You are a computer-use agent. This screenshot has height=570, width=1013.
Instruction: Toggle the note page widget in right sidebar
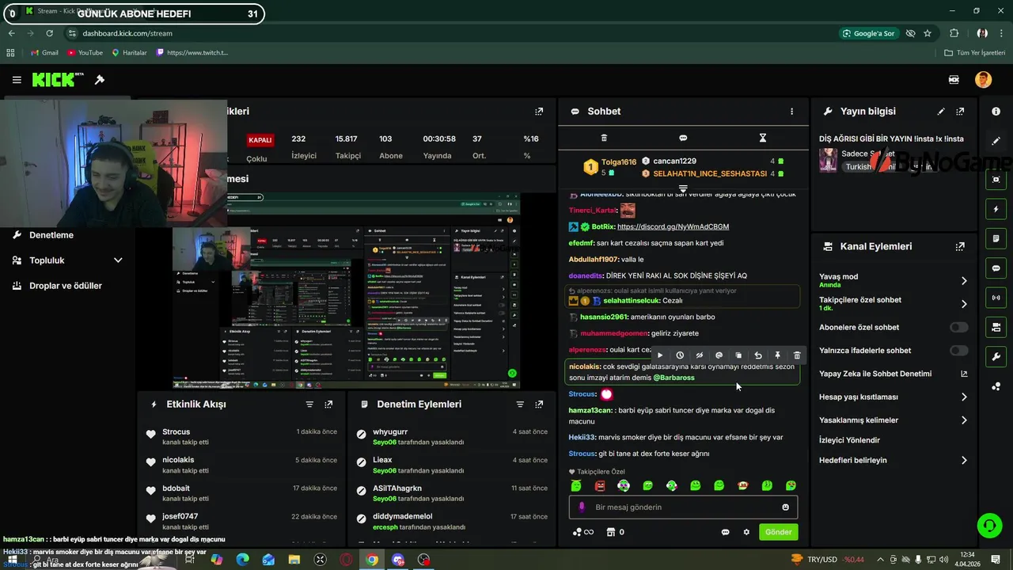click(996, 238)
